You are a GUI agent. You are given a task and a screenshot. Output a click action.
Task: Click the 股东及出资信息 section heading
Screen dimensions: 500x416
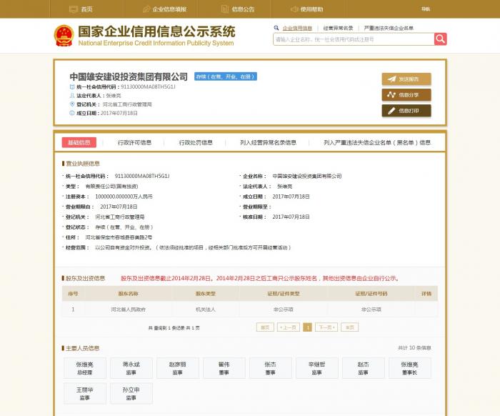tap(85, 278)
